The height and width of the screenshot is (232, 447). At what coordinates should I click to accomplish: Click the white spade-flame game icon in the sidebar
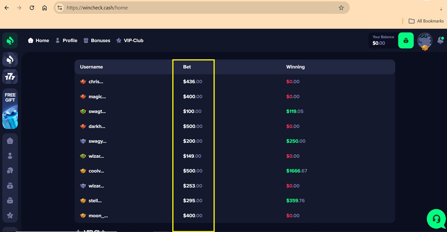pos(10,59)
